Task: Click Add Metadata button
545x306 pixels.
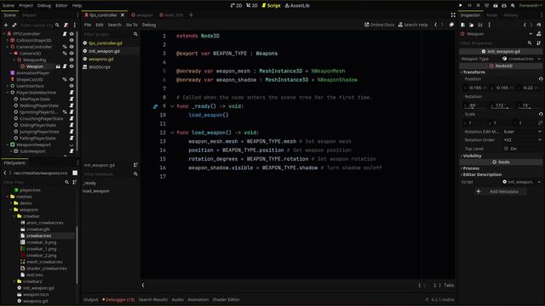Action: pos(501,191)
